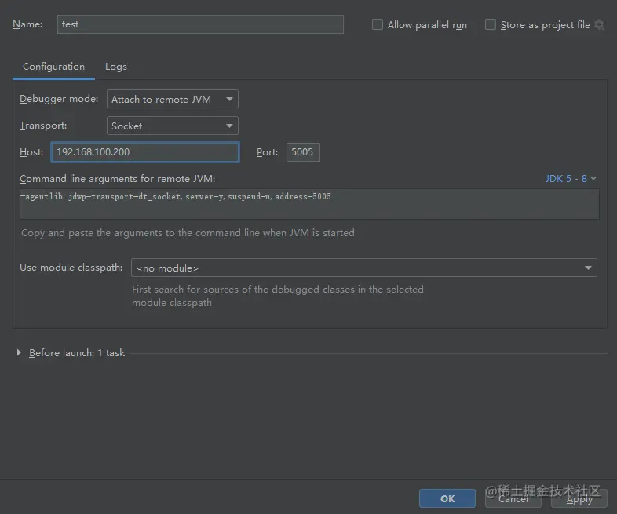Click the Port field showing 5005
Screen dimensions: 617x514
pos(303,152)
